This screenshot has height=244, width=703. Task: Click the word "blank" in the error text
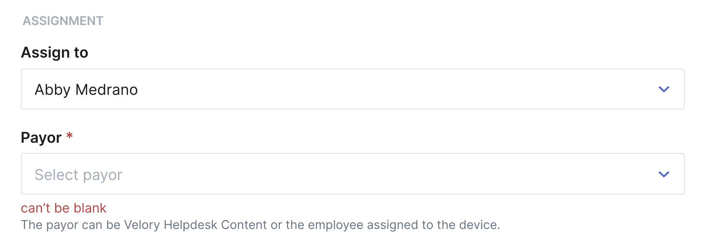tap(90, 208)
